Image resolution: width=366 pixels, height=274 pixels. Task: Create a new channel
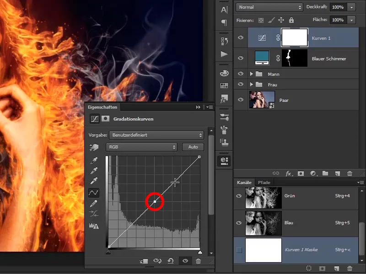[x=336, y=269]
